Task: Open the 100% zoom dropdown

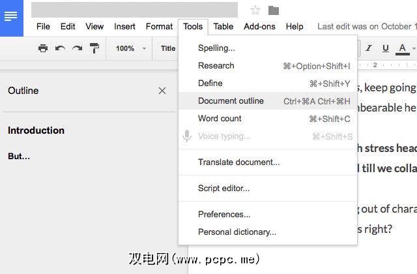Action: pyautogui.click(x=128, y=48)
